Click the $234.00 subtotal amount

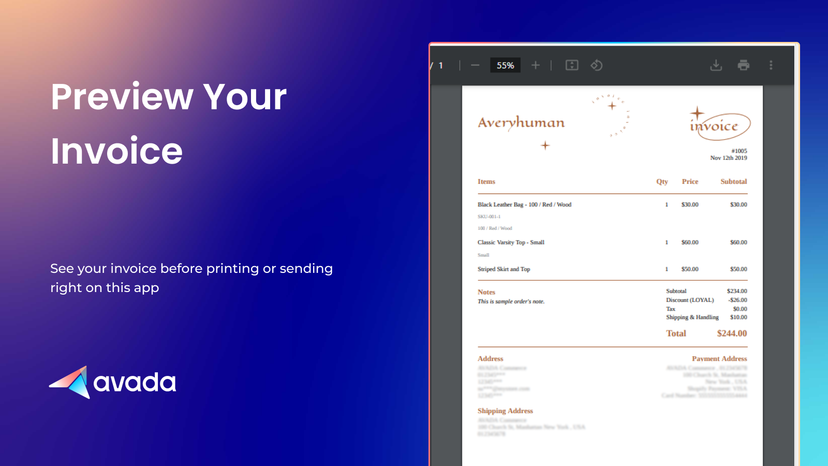(737, 291)
